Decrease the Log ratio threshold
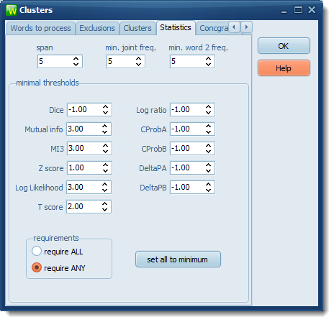 pyautogui.click(x=209, y=112)
